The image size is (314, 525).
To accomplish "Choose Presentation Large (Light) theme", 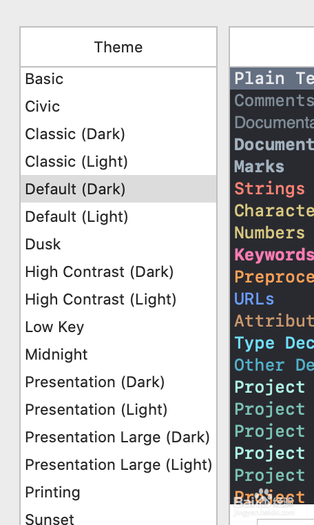I will click(x=118, y=465).
